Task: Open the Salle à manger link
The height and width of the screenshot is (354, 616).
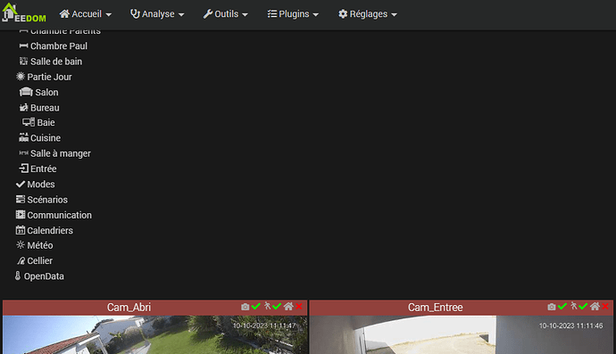Action: pos(55,153)
